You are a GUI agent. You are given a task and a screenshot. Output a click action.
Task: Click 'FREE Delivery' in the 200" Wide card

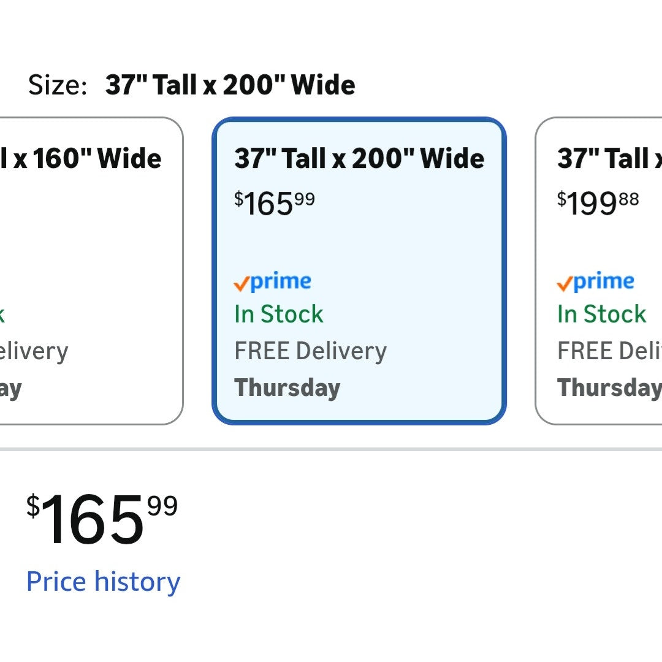pos(311,351)
